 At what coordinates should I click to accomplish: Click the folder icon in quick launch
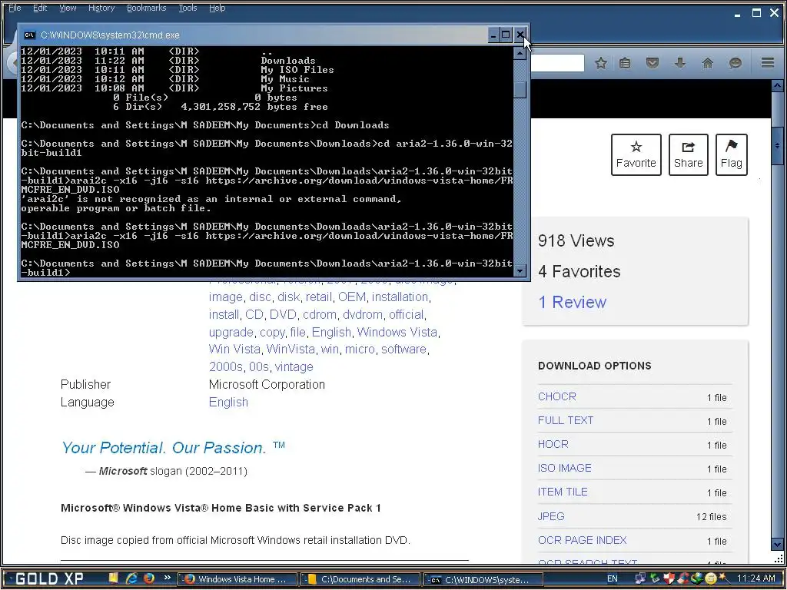114,578
